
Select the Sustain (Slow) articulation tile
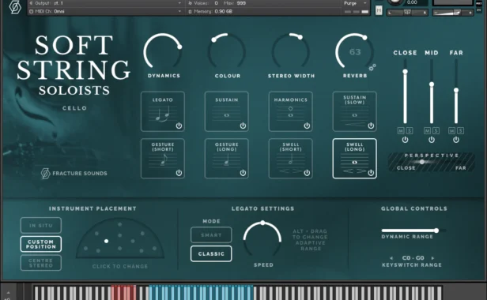355,111
